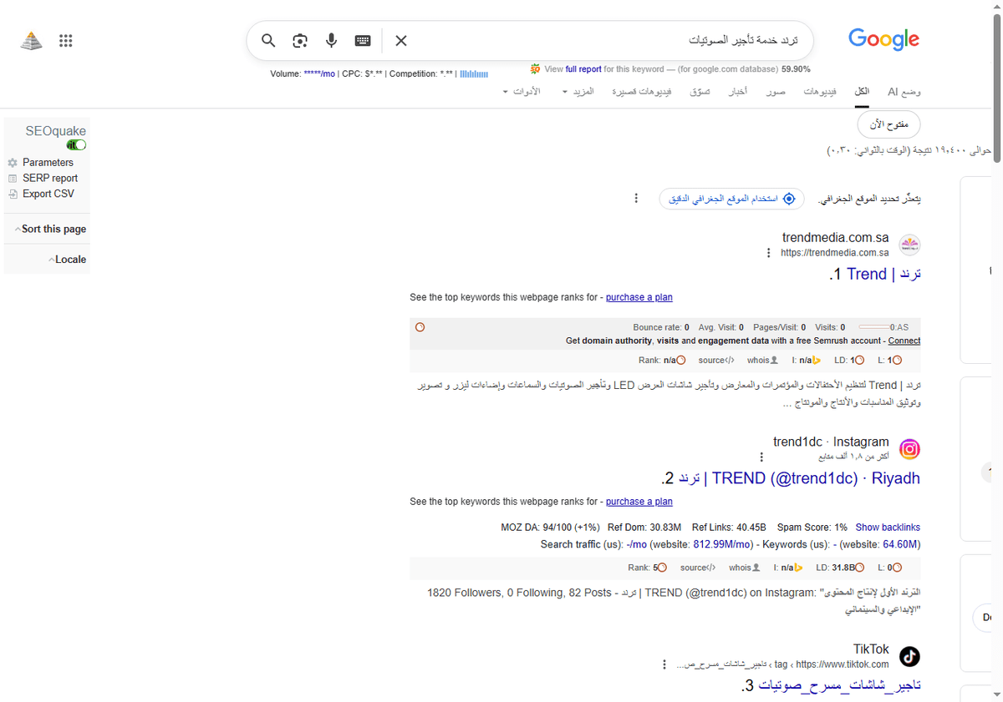
Task: Load Rank n/a parameter for trendmedia result
Action: point(662,361)
